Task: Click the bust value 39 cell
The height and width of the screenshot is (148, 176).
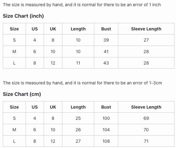Action: tap(106, 40)
